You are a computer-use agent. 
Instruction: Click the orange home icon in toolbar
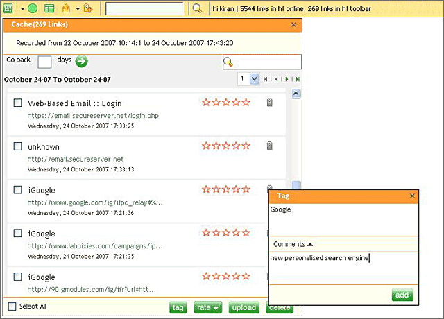(x=66, y=8)
